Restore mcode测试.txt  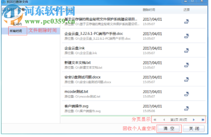tap(187, 94)
